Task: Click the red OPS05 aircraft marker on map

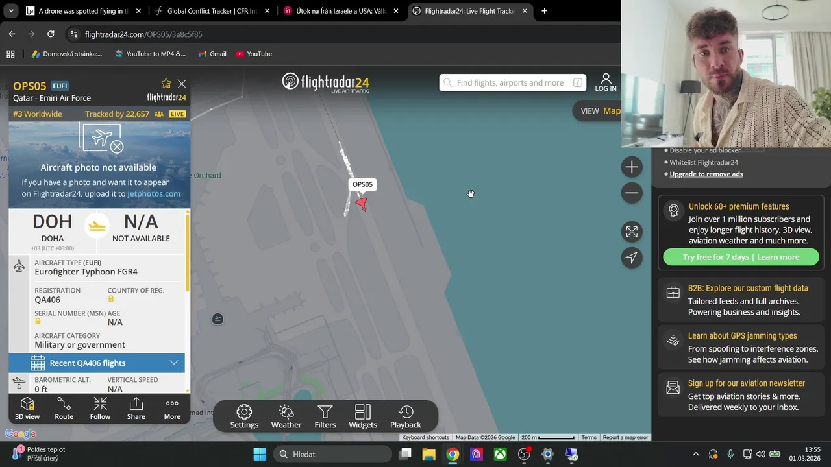Action: tap(362, 204)
